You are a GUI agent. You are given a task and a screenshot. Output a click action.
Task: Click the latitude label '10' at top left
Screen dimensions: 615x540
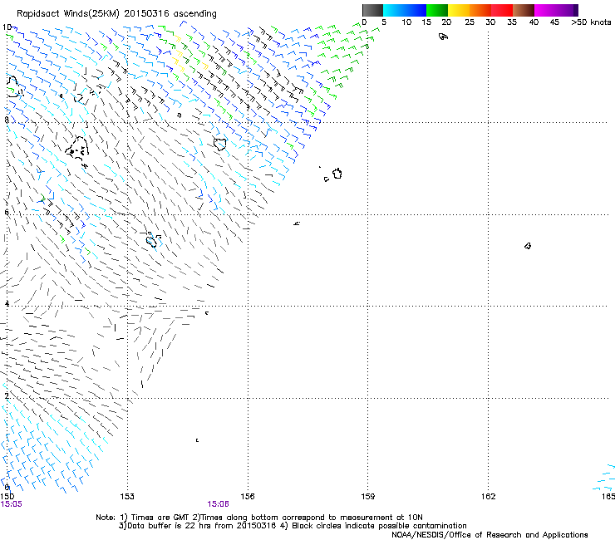coord(7,27)
